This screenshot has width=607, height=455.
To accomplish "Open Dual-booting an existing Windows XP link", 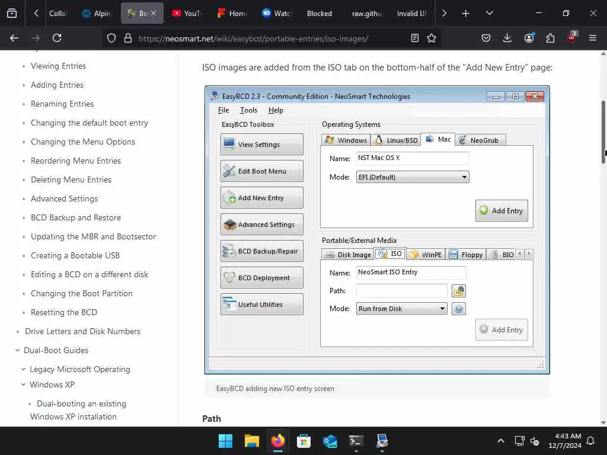I will tap(78, 410).
